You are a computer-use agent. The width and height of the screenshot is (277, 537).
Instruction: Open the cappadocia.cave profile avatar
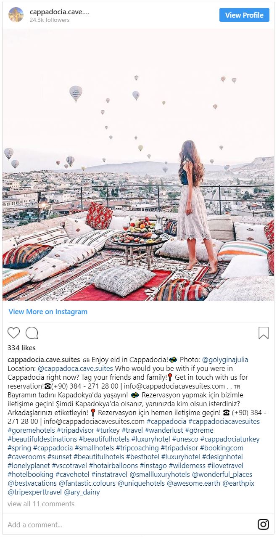(16, 15)
